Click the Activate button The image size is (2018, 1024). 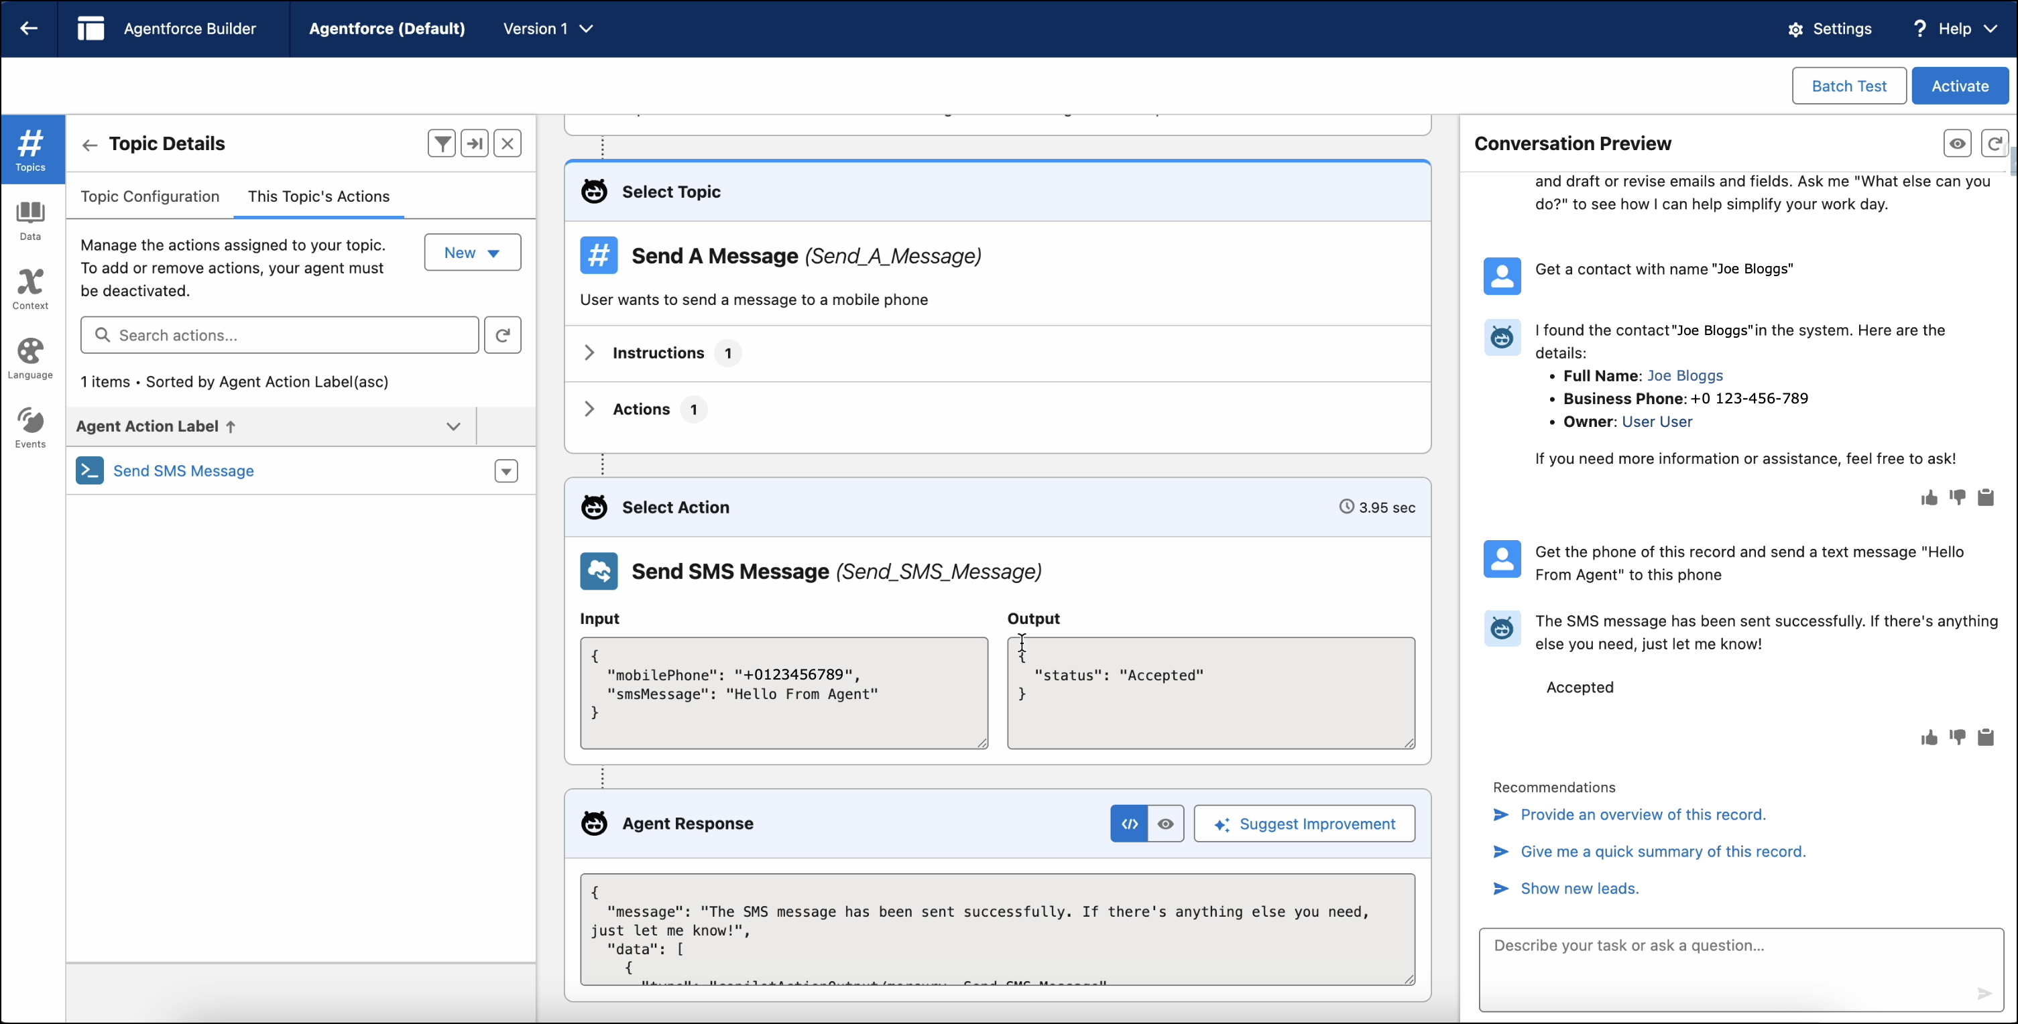coord(1960,86)
